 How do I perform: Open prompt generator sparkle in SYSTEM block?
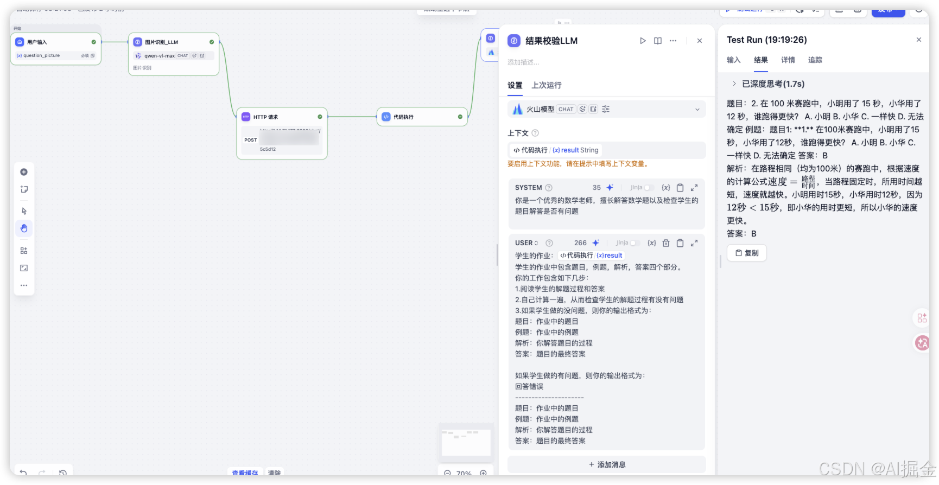click(x=610, y=188)
